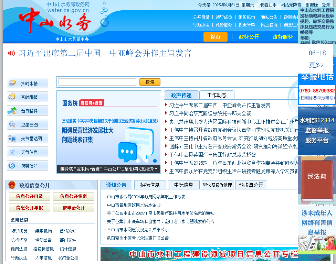Open the 领导成员 header link
Viewport: 336px width, 264px height.
point(224,17)
